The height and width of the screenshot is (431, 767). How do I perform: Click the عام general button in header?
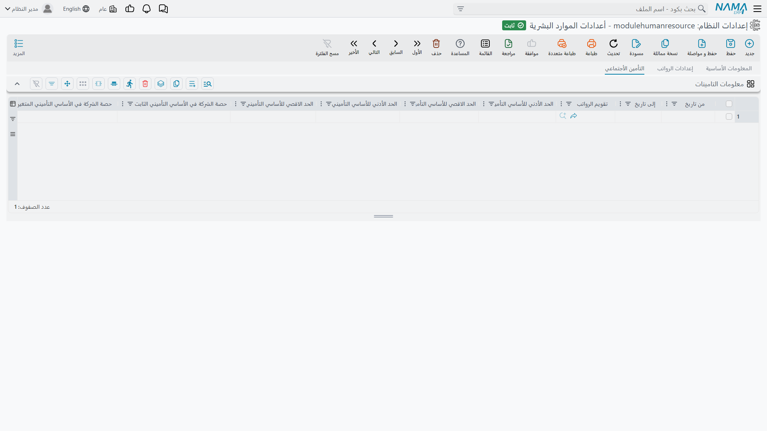coord(108,9)
